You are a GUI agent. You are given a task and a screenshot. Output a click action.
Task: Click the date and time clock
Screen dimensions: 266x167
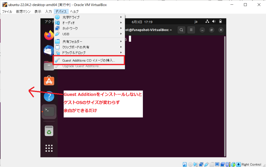point(142,22)
